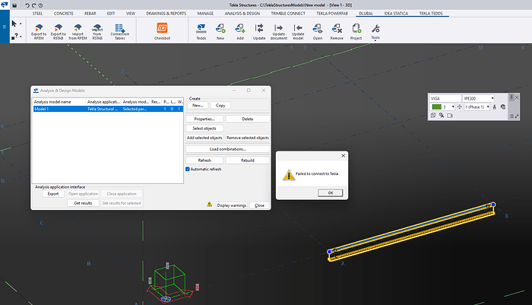Click the move position arrows icon in mini toolbar
This screenshot has width=532, height=305.
click(x=459, y=107)
